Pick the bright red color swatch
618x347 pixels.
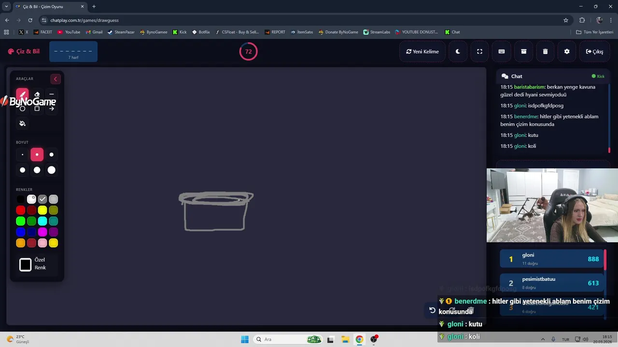[20, 210]
